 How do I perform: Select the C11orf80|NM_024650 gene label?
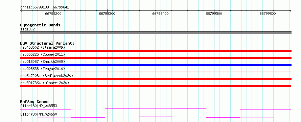(39, 114)
